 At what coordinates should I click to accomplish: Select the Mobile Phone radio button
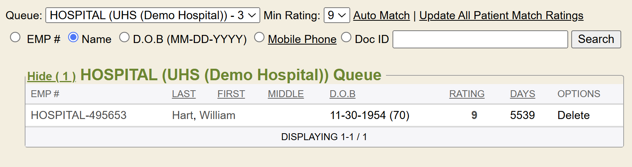click(x=259, y=37)
